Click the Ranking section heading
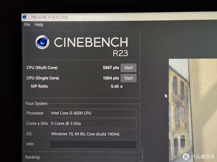 tap(33, 157)
